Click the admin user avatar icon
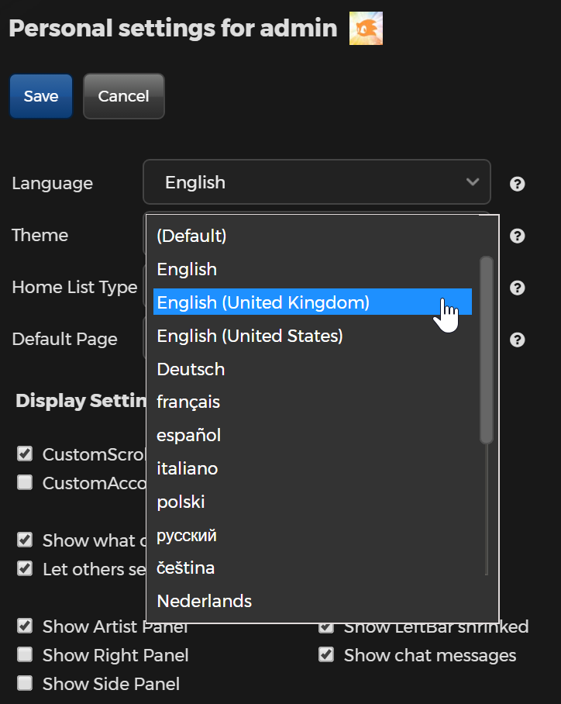561x704 pixels. coord(366,29)
